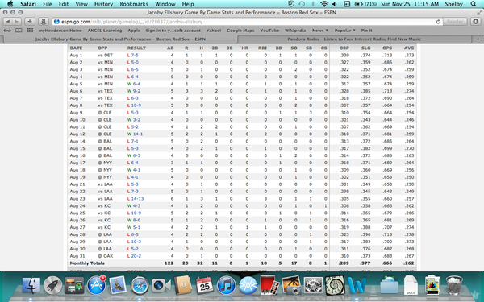Open Calendar from the Dock

point(205,285)
